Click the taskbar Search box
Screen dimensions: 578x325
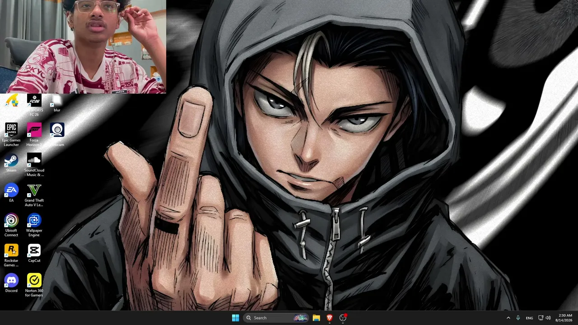point(277,318)
